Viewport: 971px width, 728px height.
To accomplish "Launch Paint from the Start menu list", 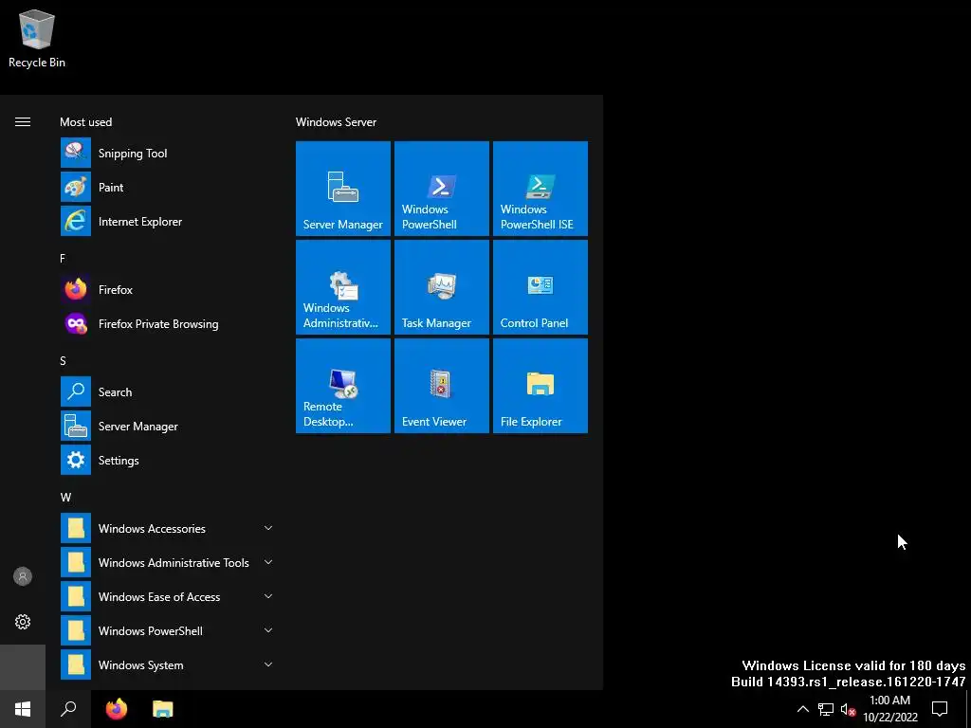I will coord(167,187).
